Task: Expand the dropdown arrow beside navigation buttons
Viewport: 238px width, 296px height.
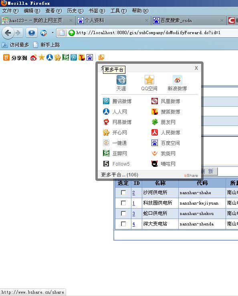Action: click(x=52, y=32)
